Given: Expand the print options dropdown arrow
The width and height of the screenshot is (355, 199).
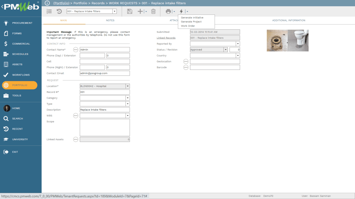Looking at the screenshot, I should 174,11.
